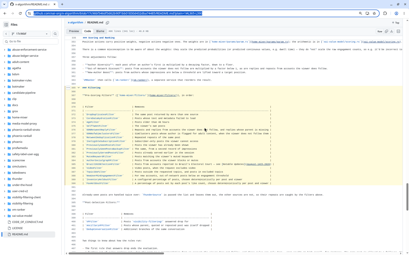
Task: Collapse the Filtering section at line 365
Action: click(x=79, y=88)
